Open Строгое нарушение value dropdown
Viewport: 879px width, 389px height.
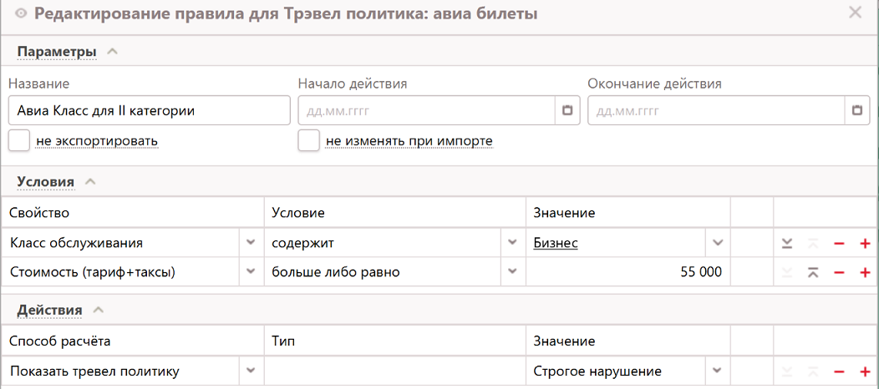(716, 371)
